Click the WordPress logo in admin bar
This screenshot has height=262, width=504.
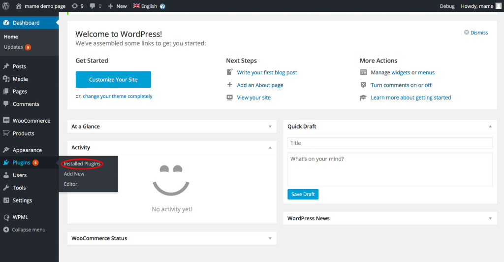(6, 6)
